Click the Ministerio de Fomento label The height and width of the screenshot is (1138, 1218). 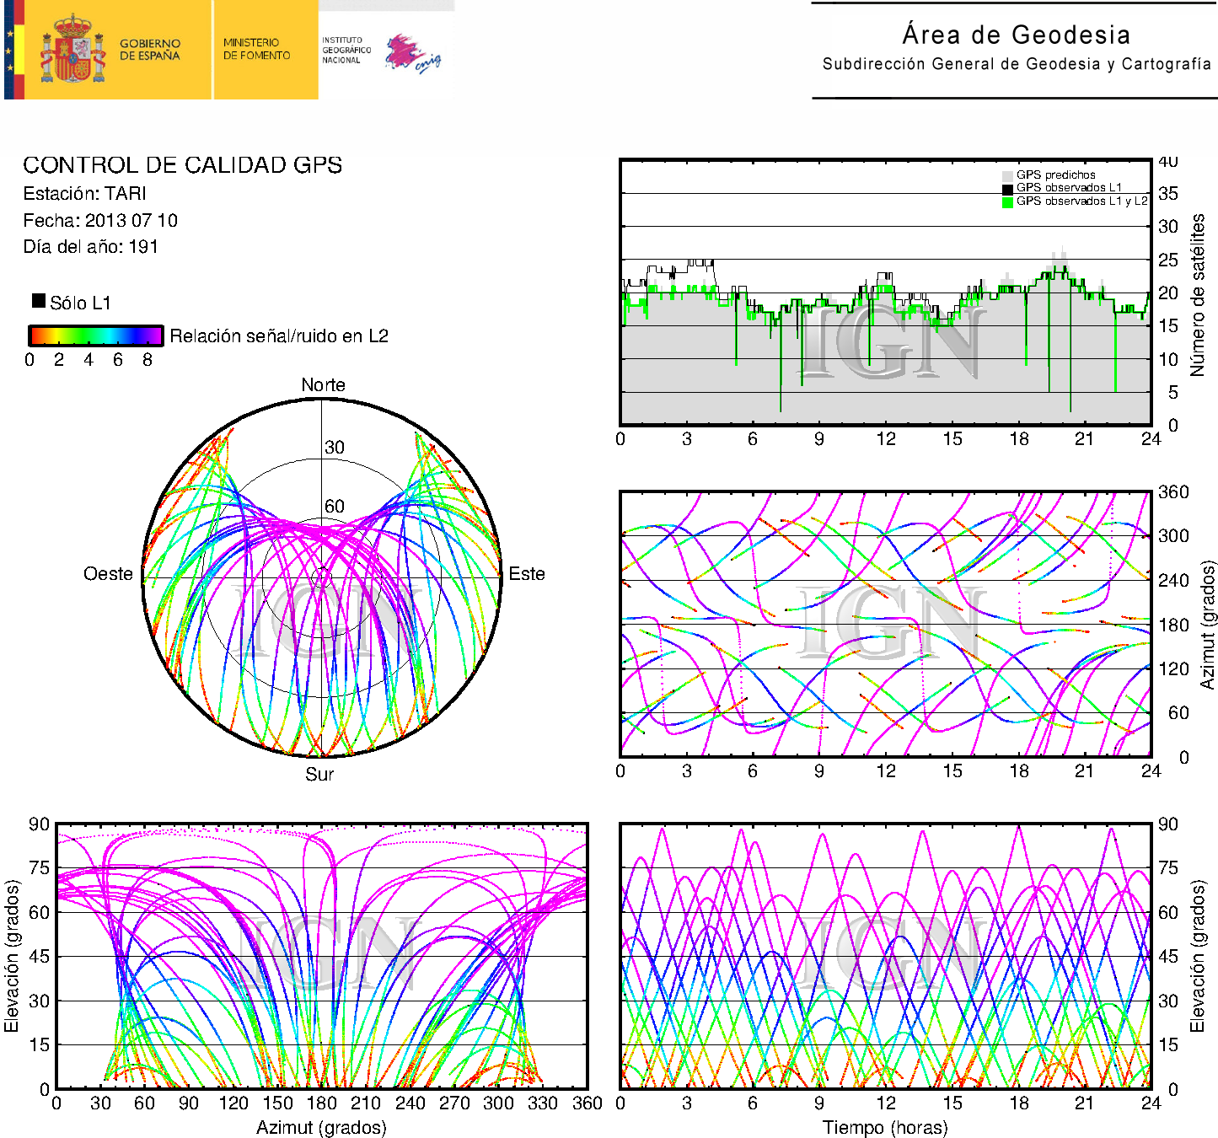(256, 49)
